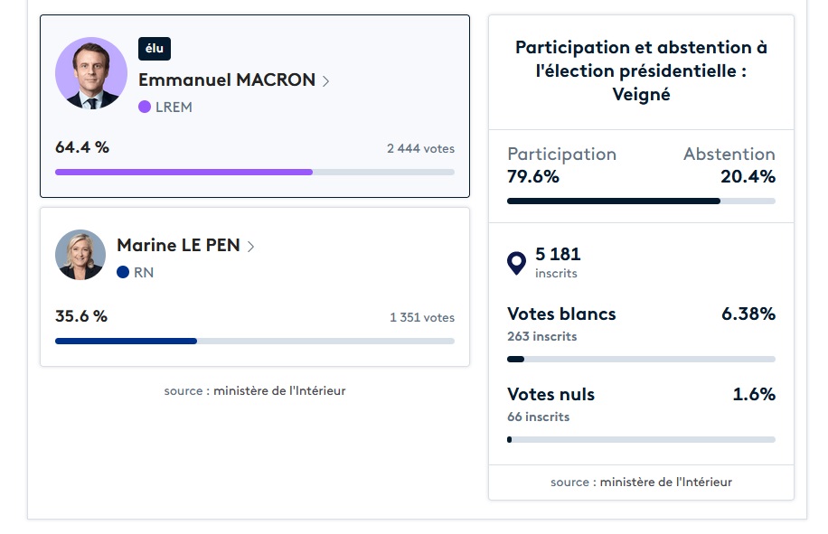Expand details via the arrow after MACRON's name
Viewport: 828px width, 534px height.
(x=324, y=80)
